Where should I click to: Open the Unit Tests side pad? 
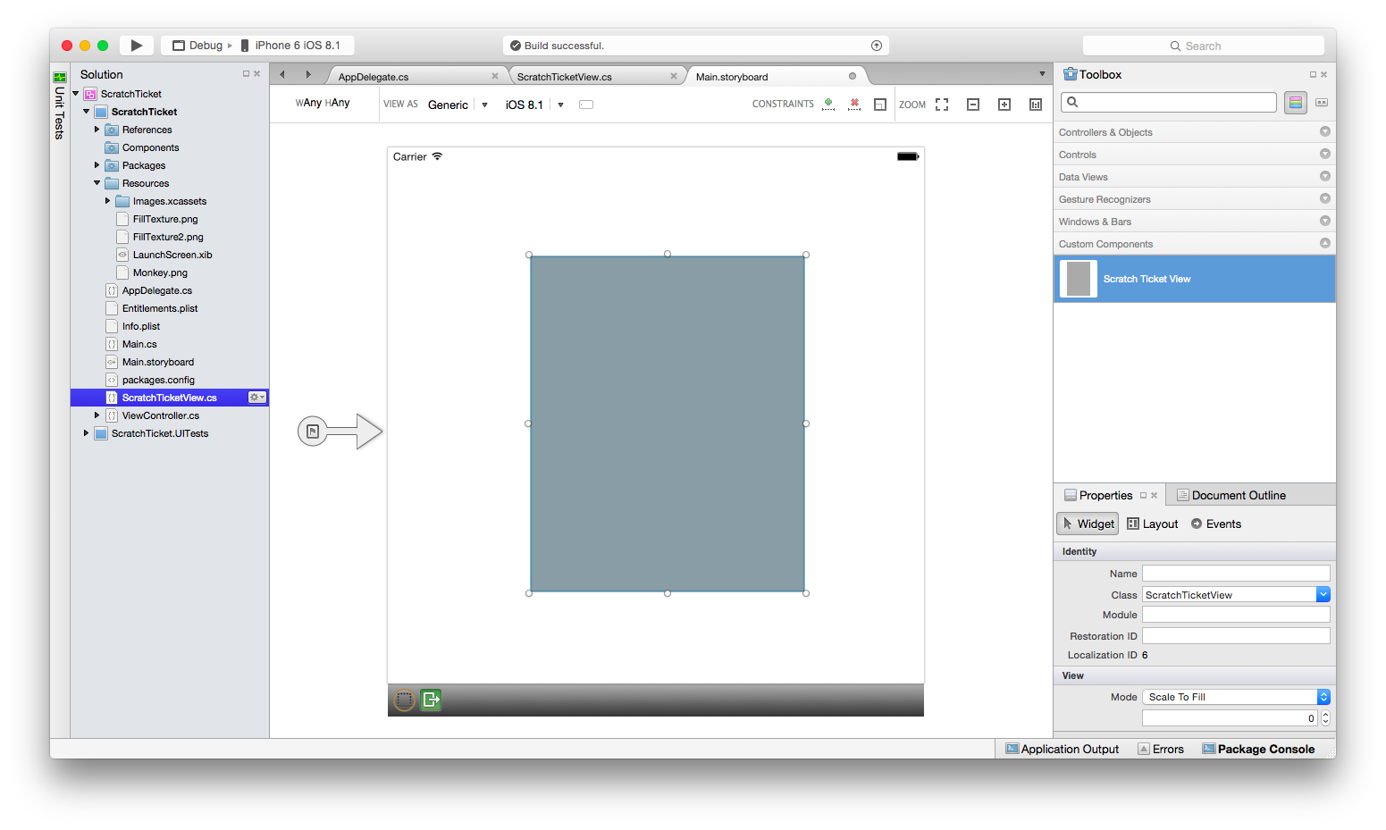point(60,106)
